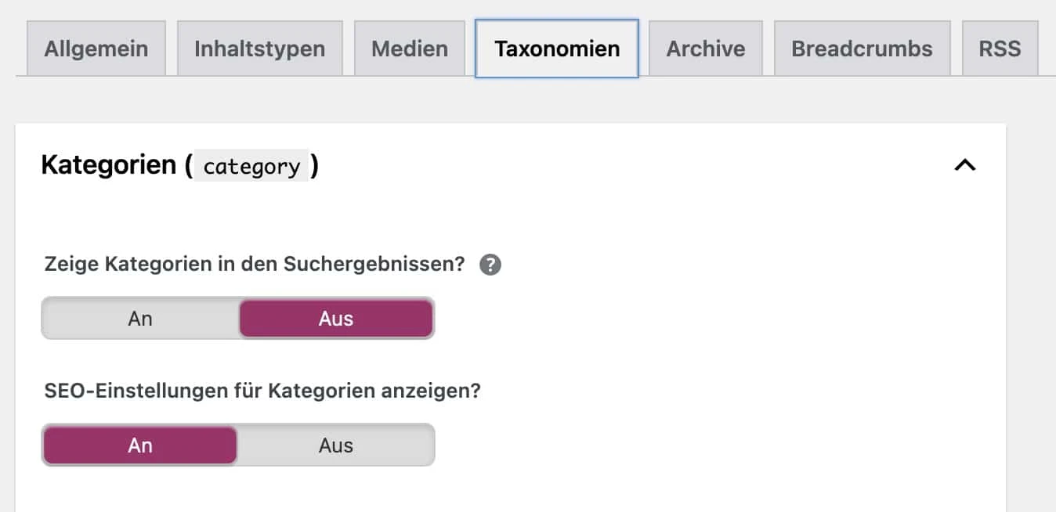Open the Inhaltstypen tab
The width and height of the screenshot is (1056, 512).
coord(259,48)
